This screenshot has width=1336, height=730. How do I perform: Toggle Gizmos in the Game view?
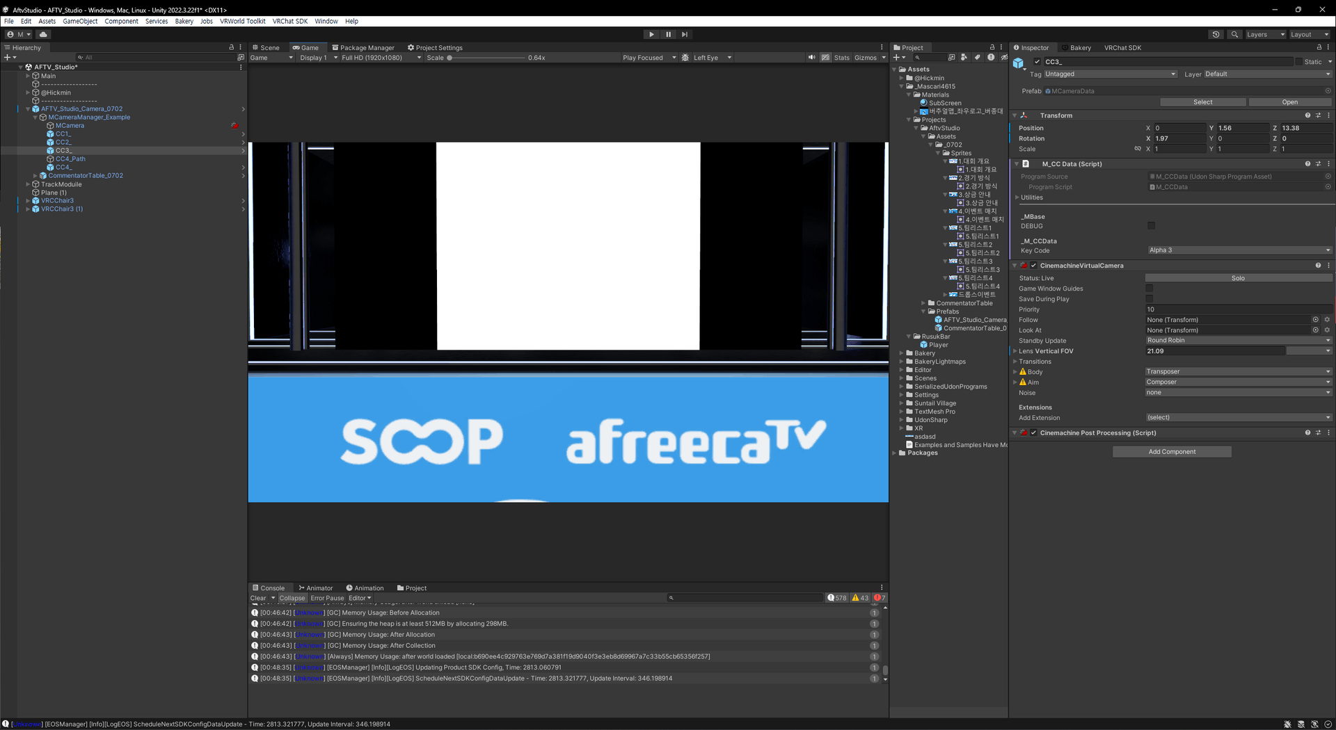point(865,58)
